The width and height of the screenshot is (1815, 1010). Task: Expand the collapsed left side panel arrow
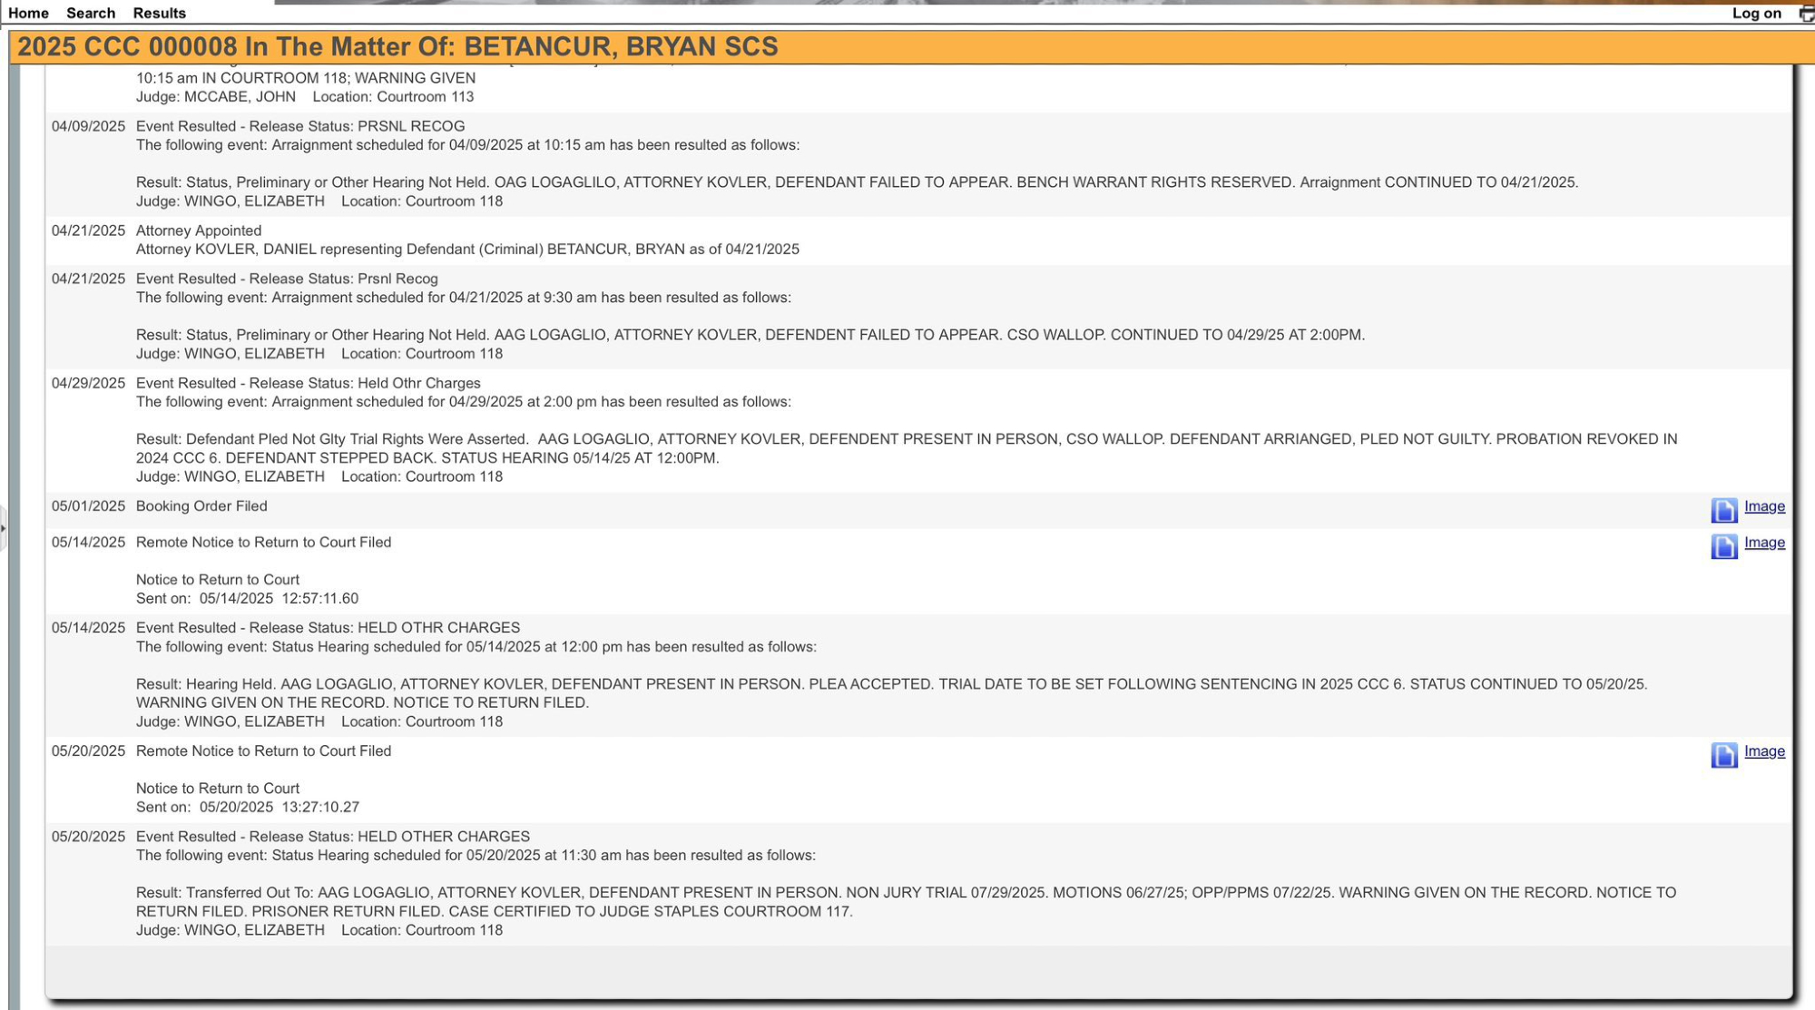(x=3, y=527)
